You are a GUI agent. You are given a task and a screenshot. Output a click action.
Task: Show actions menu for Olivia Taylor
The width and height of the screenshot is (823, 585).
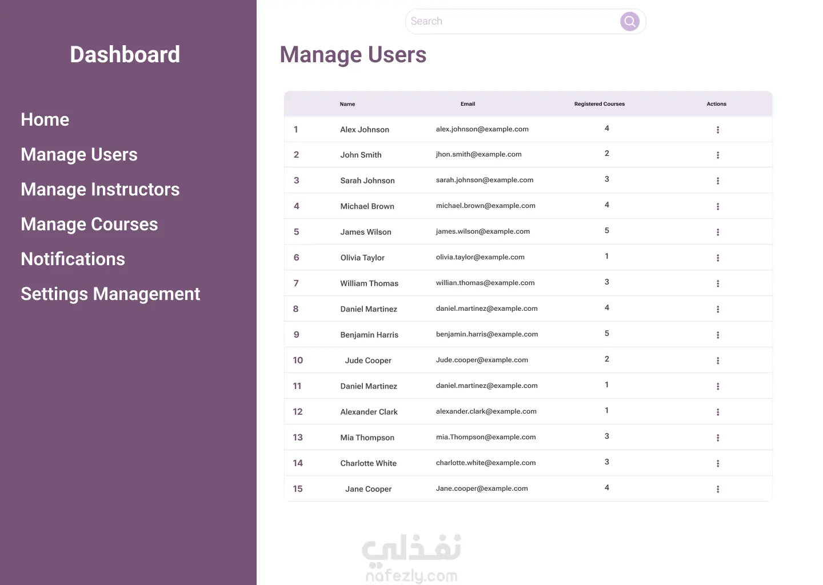coord(718,258)
